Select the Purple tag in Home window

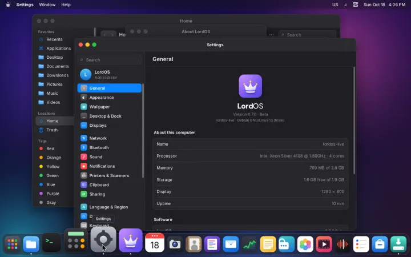[x=54, y=194]
